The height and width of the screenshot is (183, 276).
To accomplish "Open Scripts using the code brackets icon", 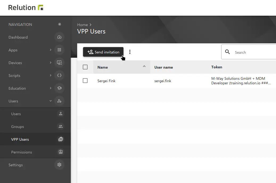I will click(x=59, y=75).
